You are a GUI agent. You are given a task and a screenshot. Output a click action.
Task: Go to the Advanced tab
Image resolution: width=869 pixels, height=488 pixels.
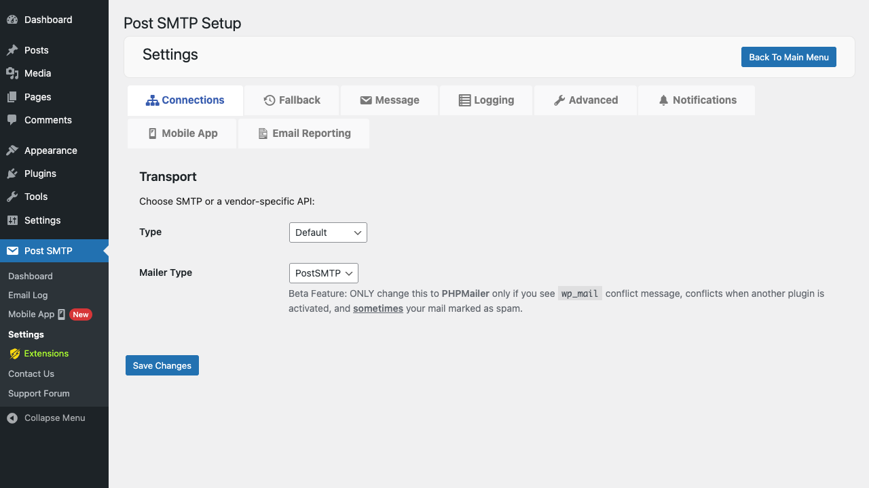coord(586,100)
